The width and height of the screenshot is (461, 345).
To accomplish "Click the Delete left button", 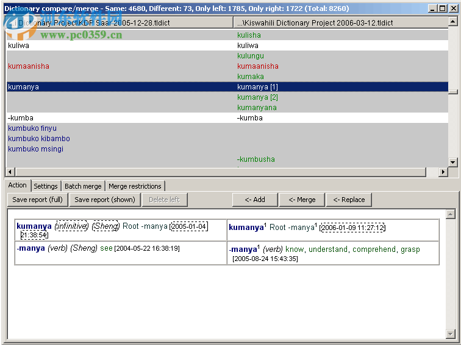I will point(165,200).
